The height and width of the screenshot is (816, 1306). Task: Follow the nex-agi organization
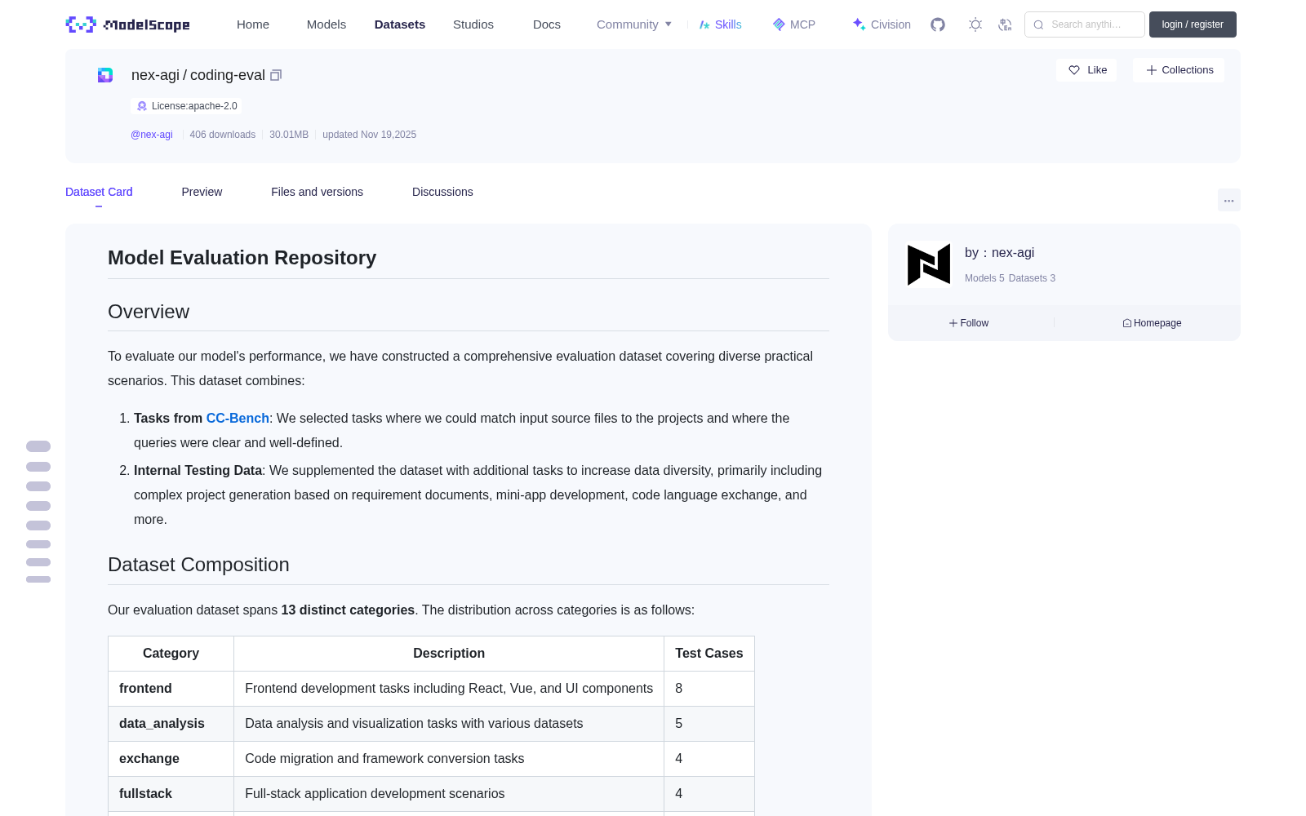[x=969, y=323]
